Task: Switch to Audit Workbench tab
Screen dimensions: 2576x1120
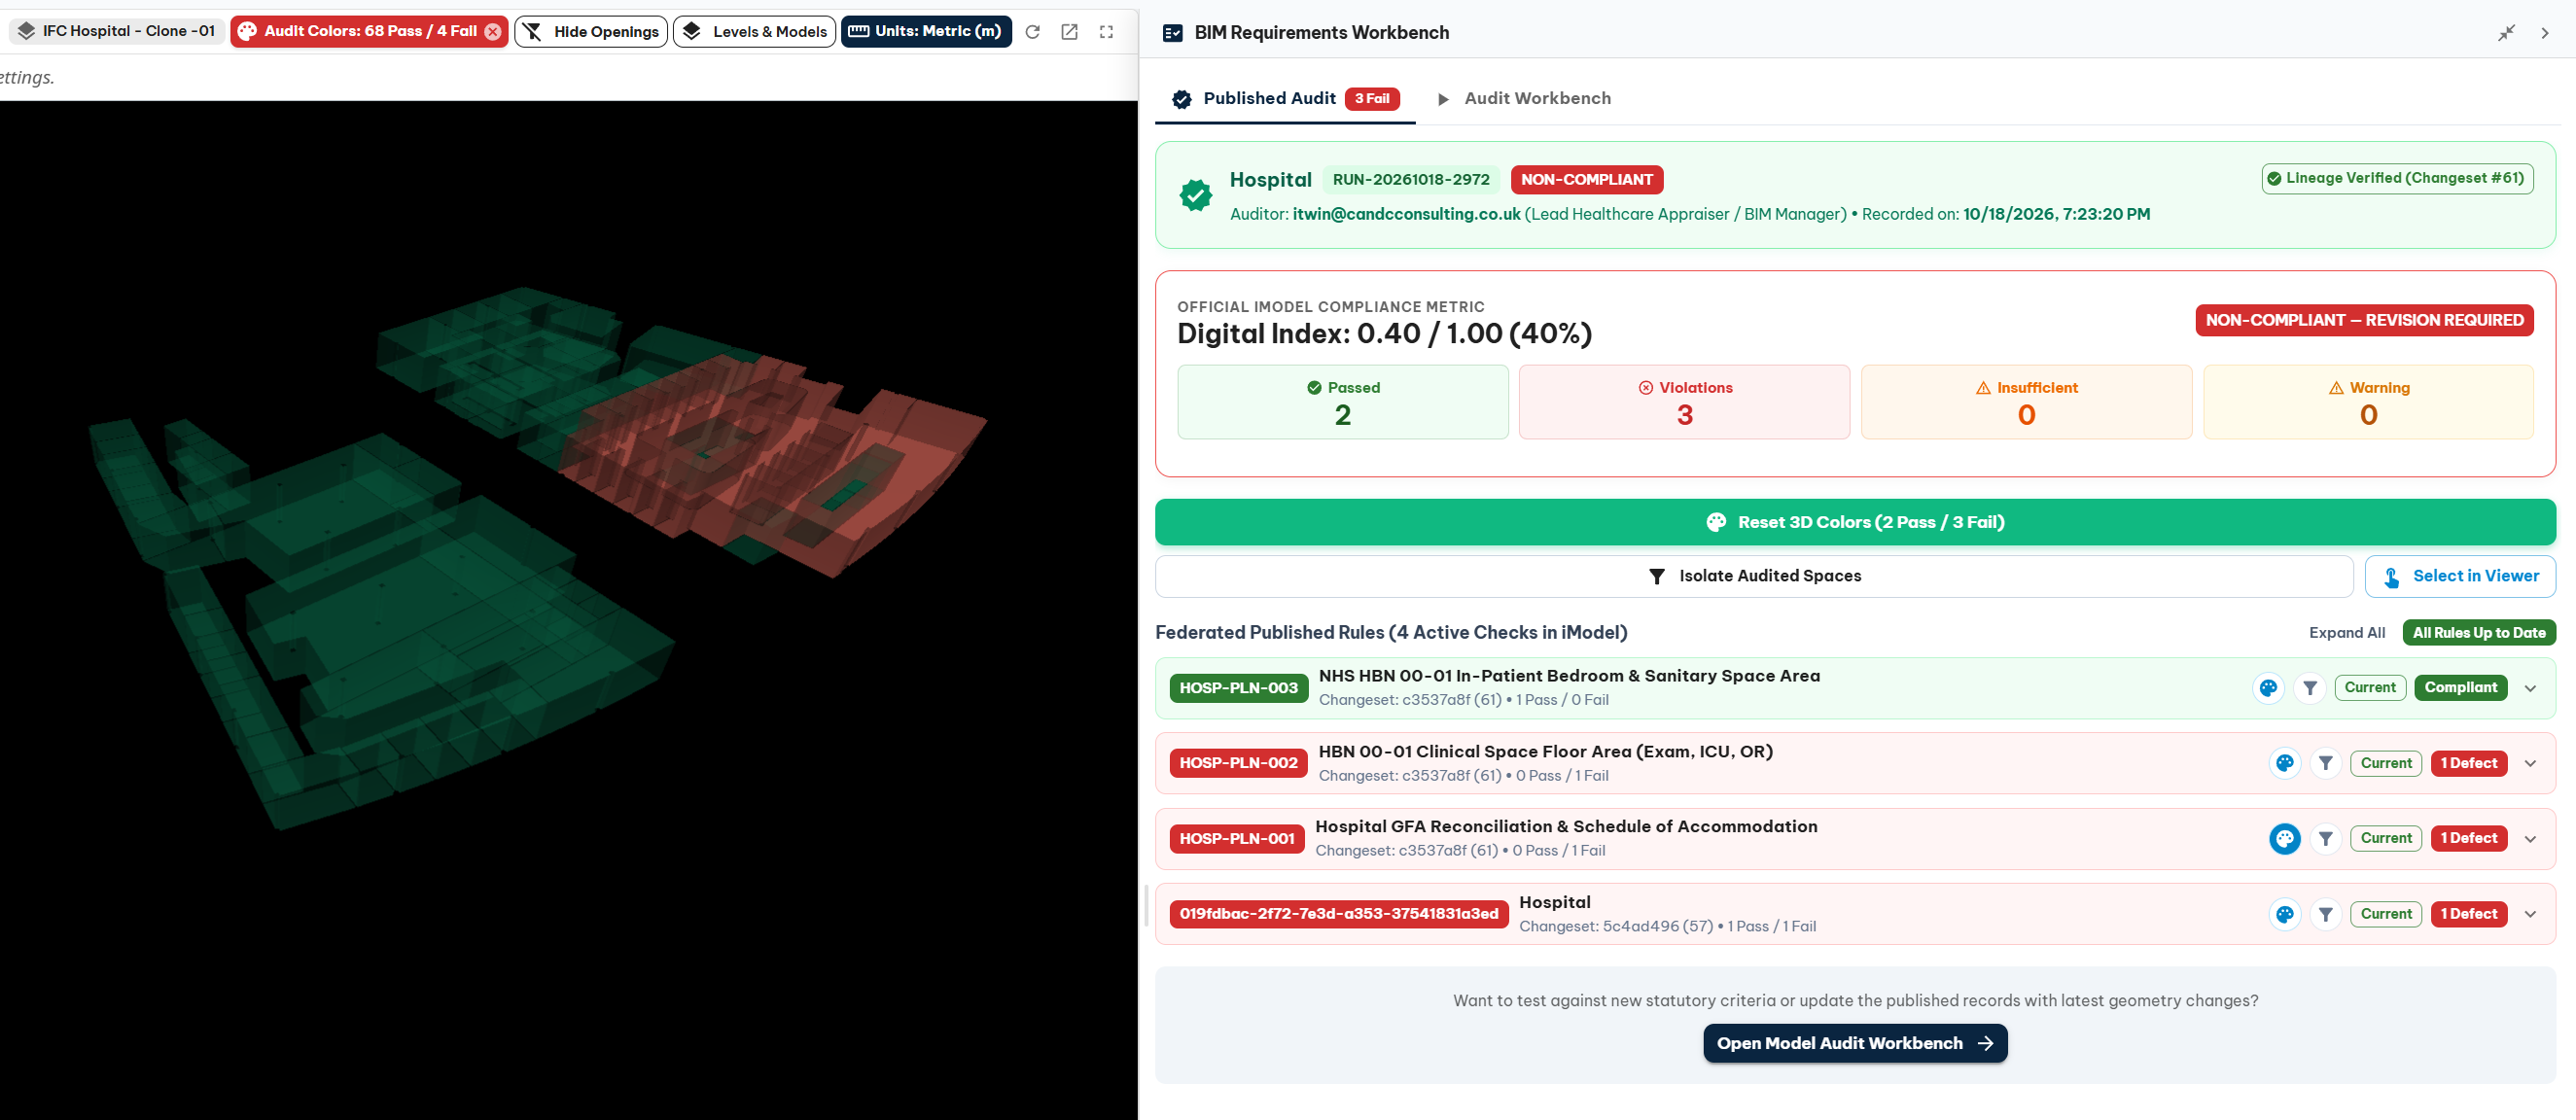Action: pyautogui.click(x=1524, y=98)
